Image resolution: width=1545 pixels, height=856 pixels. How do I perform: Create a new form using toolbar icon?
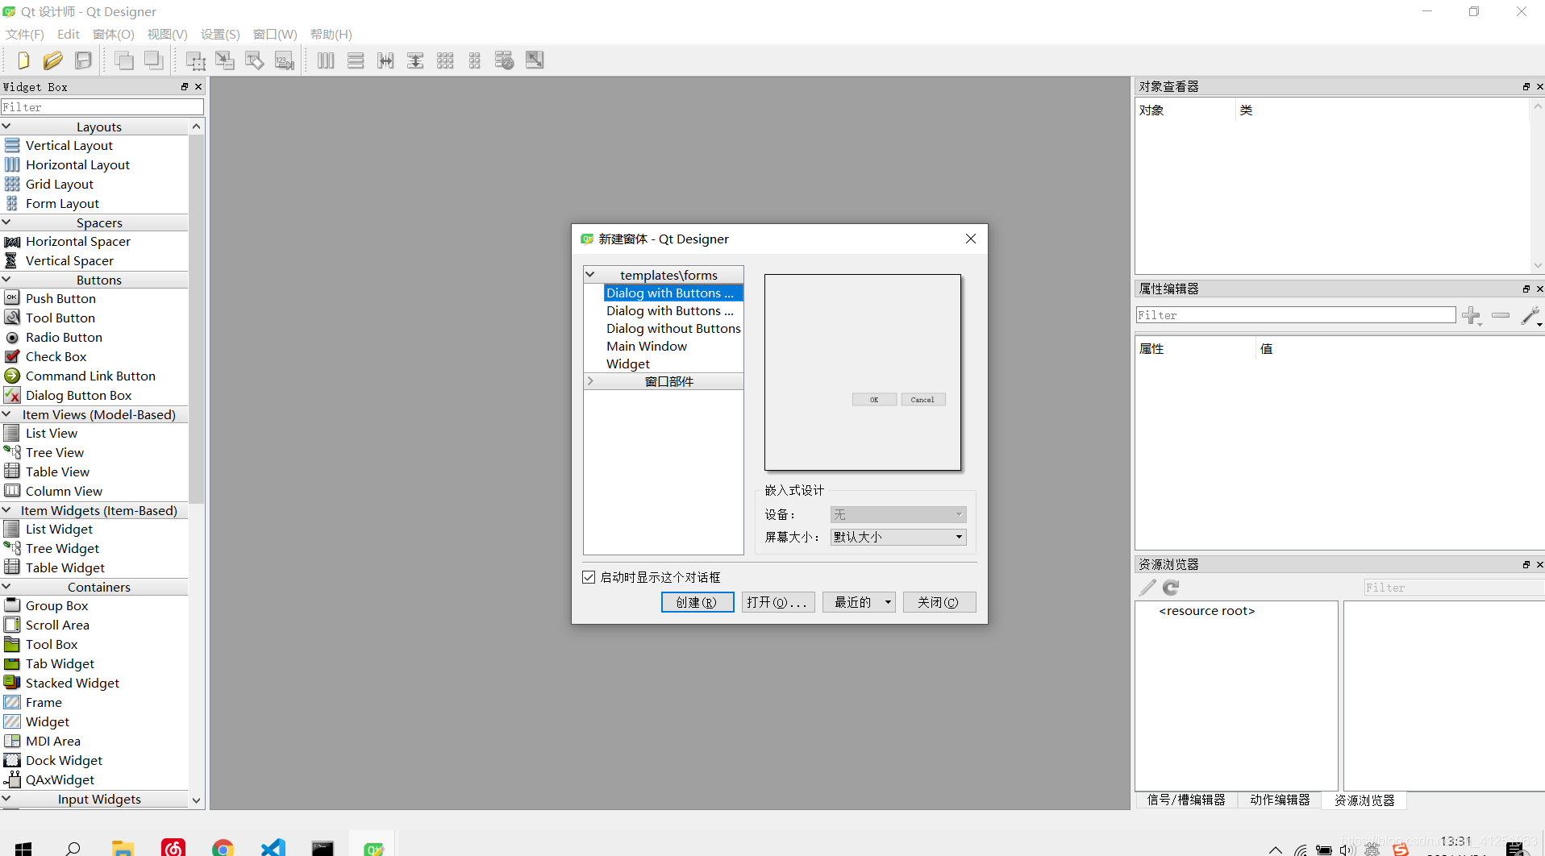(23, 60)
